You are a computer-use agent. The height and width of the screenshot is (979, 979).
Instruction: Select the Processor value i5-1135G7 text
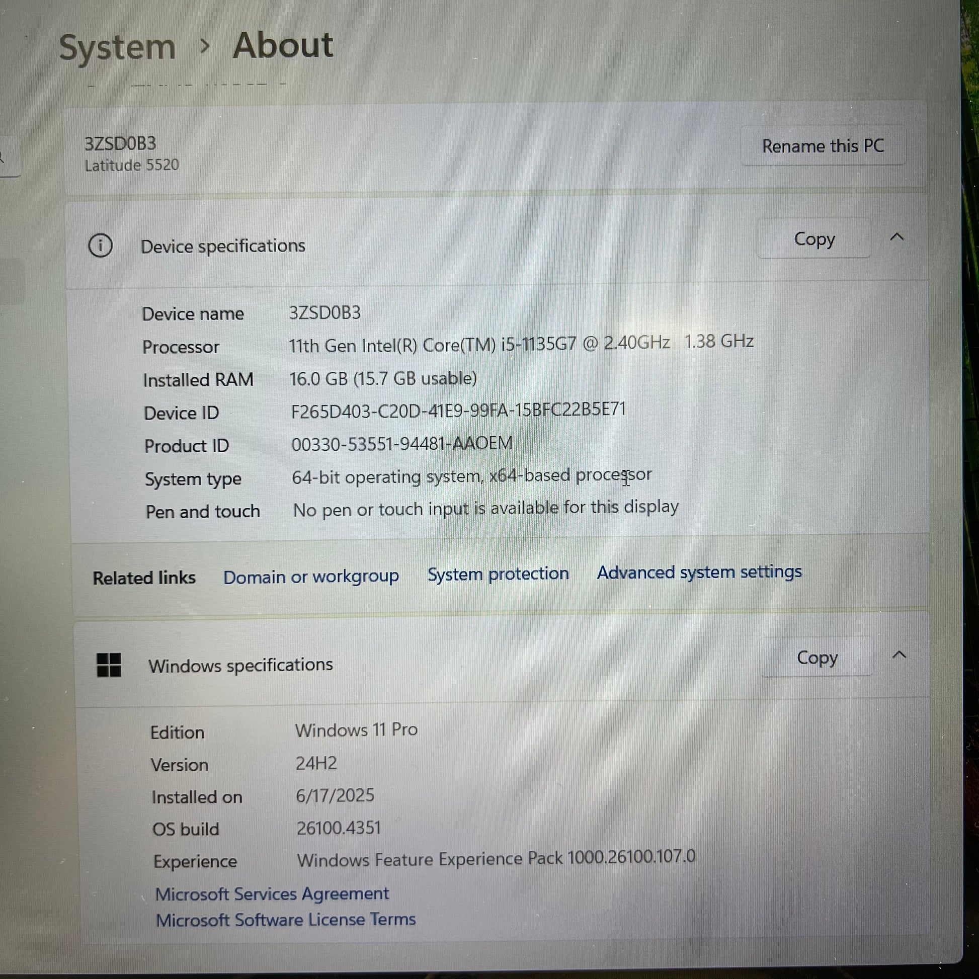point(521,344)
